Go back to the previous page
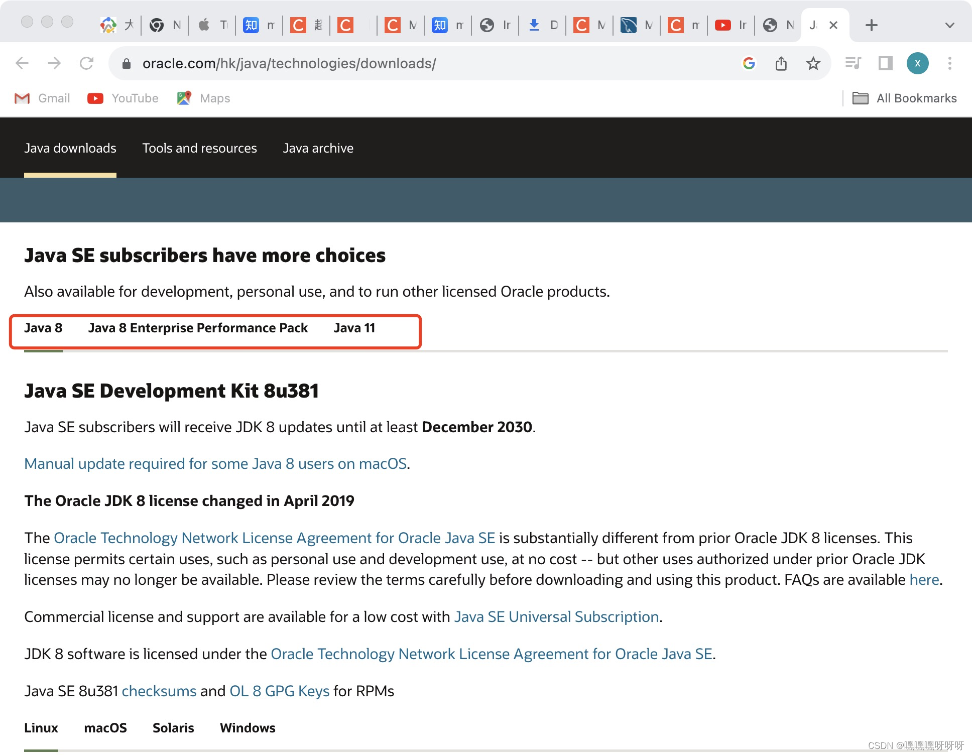972x755 pixels. click(x=22, y=63)
